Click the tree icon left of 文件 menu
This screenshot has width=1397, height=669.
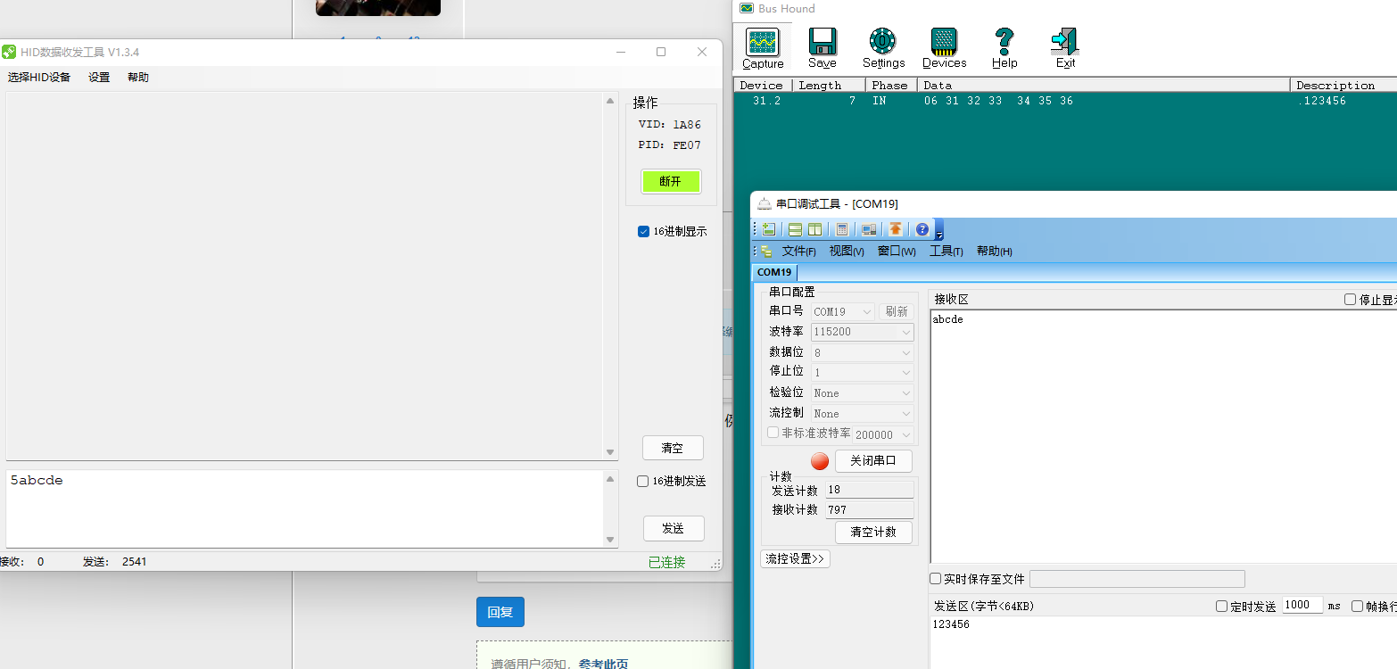(x=767, y=252)
